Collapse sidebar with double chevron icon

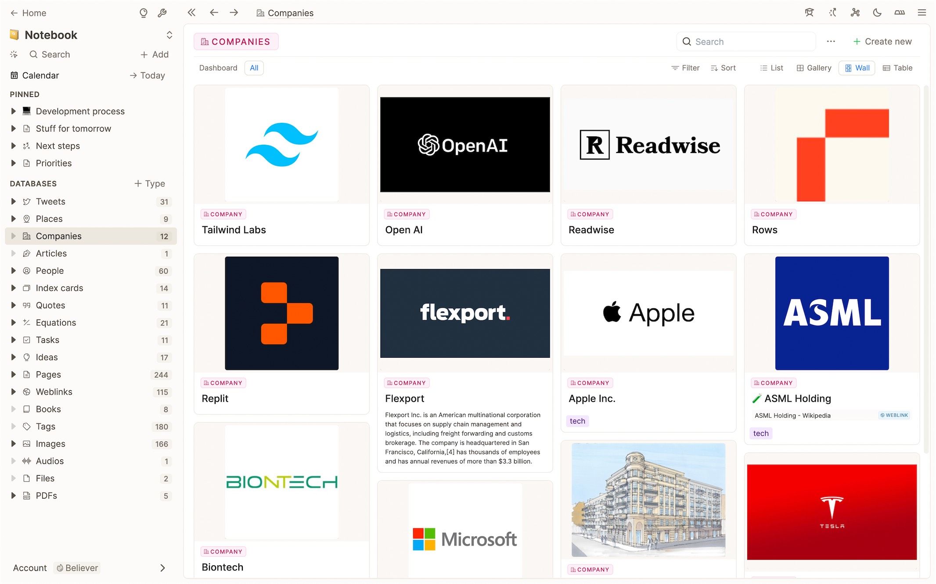click(x=191, y=13)
